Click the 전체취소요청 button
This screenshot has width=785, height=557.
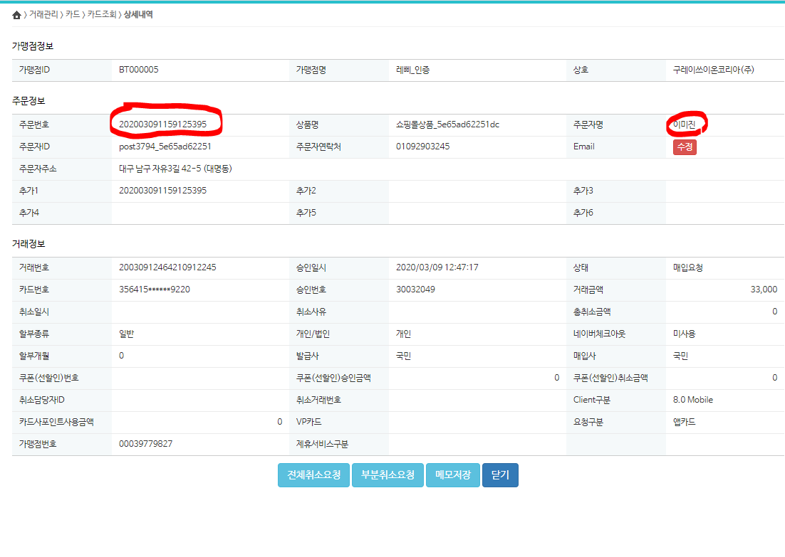pos(314,475)
